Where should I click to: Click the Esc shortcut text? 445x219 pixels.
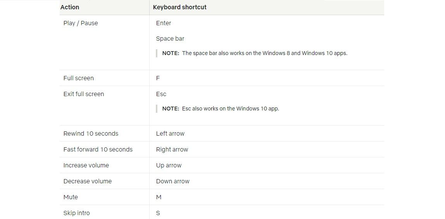point(161,94)
